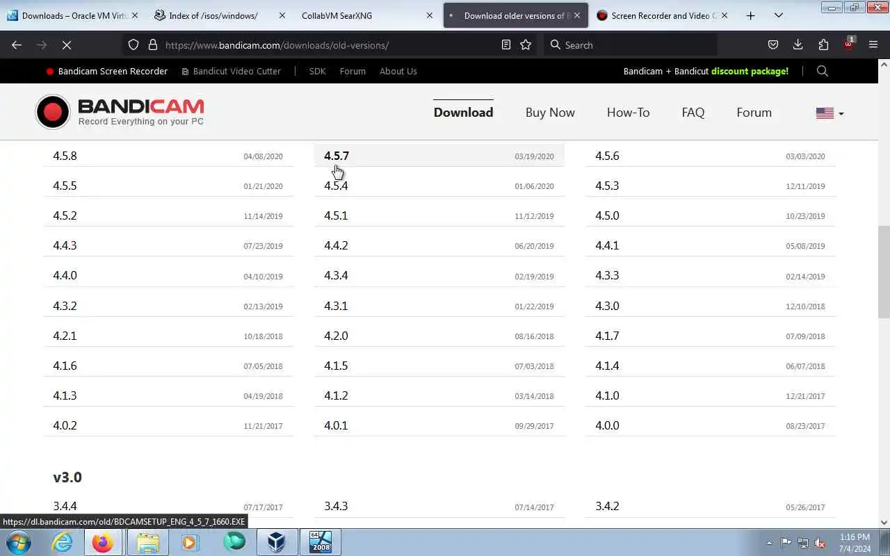Open the Firefox hamburger menu

(x=873, y=44)
